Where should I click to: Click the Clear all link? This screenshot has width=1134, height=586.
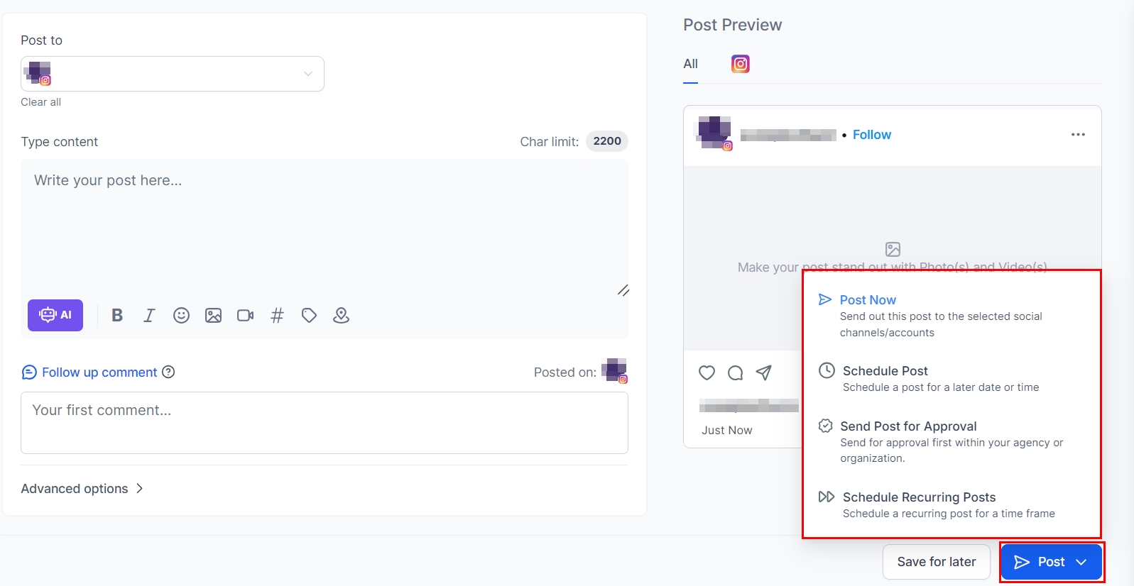[40, 102]
